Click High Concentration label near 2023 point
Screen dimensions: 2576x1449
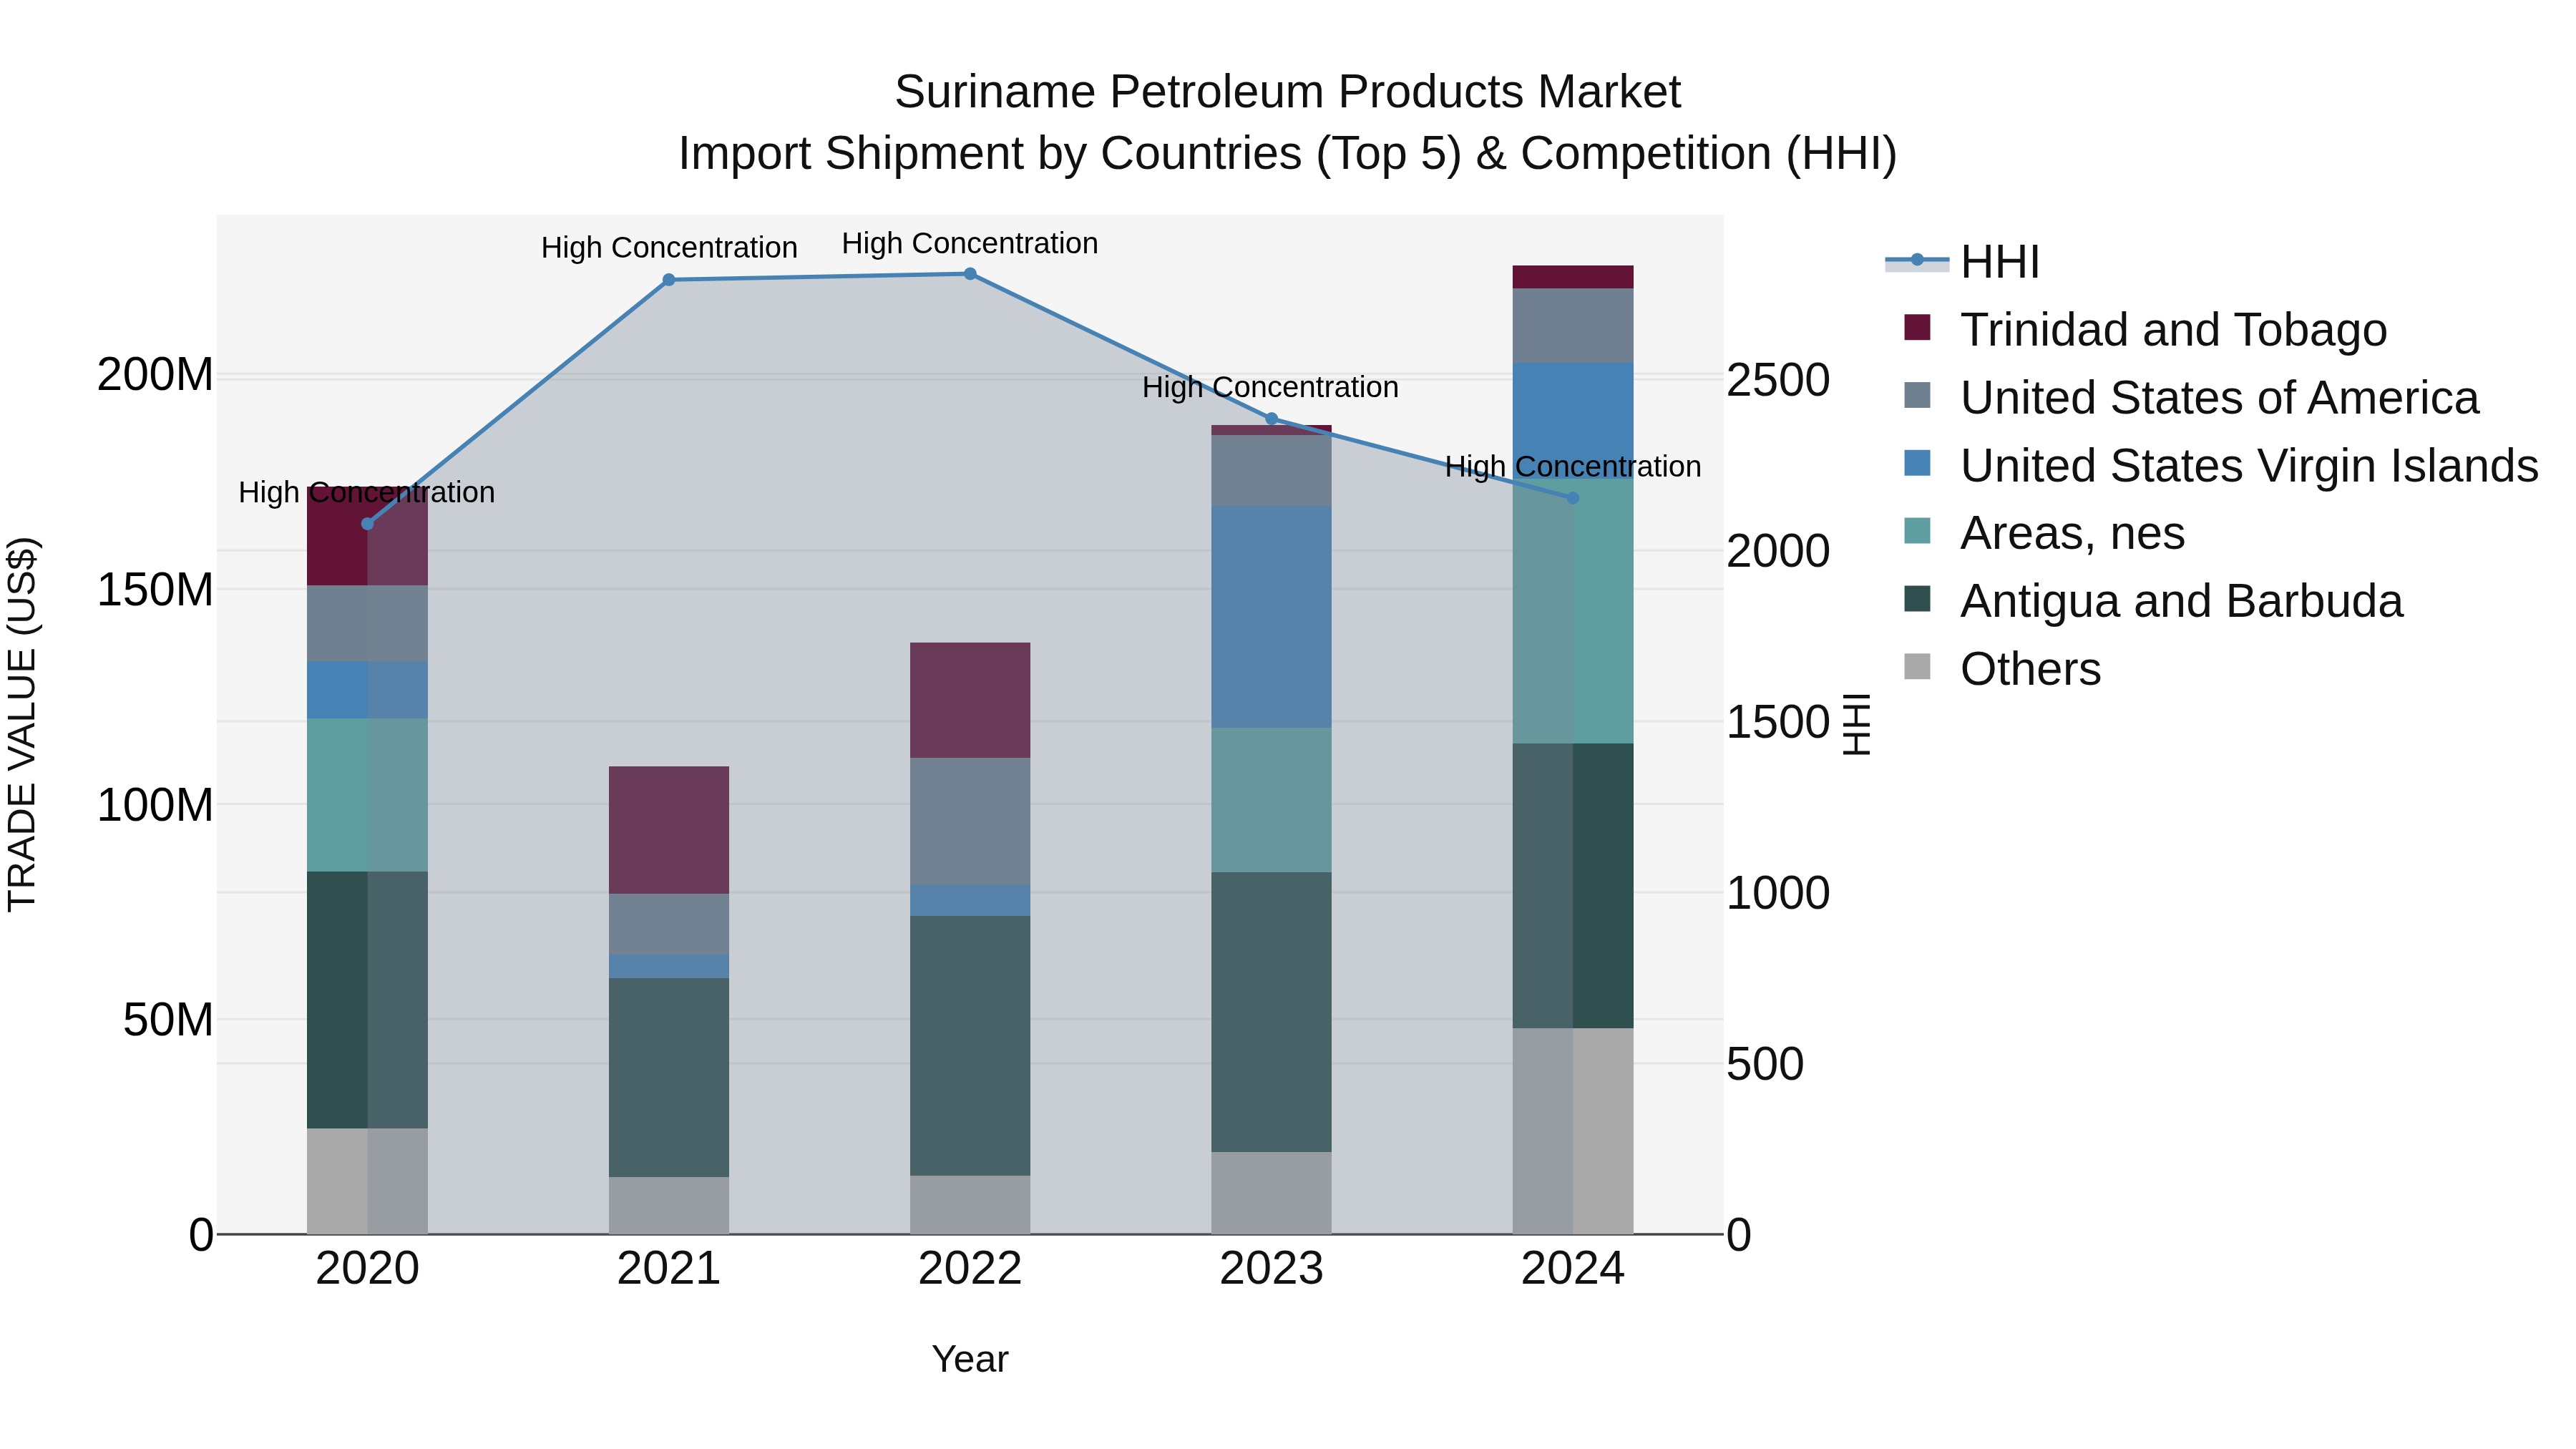pyautogui.click(x=1270, y=387)
